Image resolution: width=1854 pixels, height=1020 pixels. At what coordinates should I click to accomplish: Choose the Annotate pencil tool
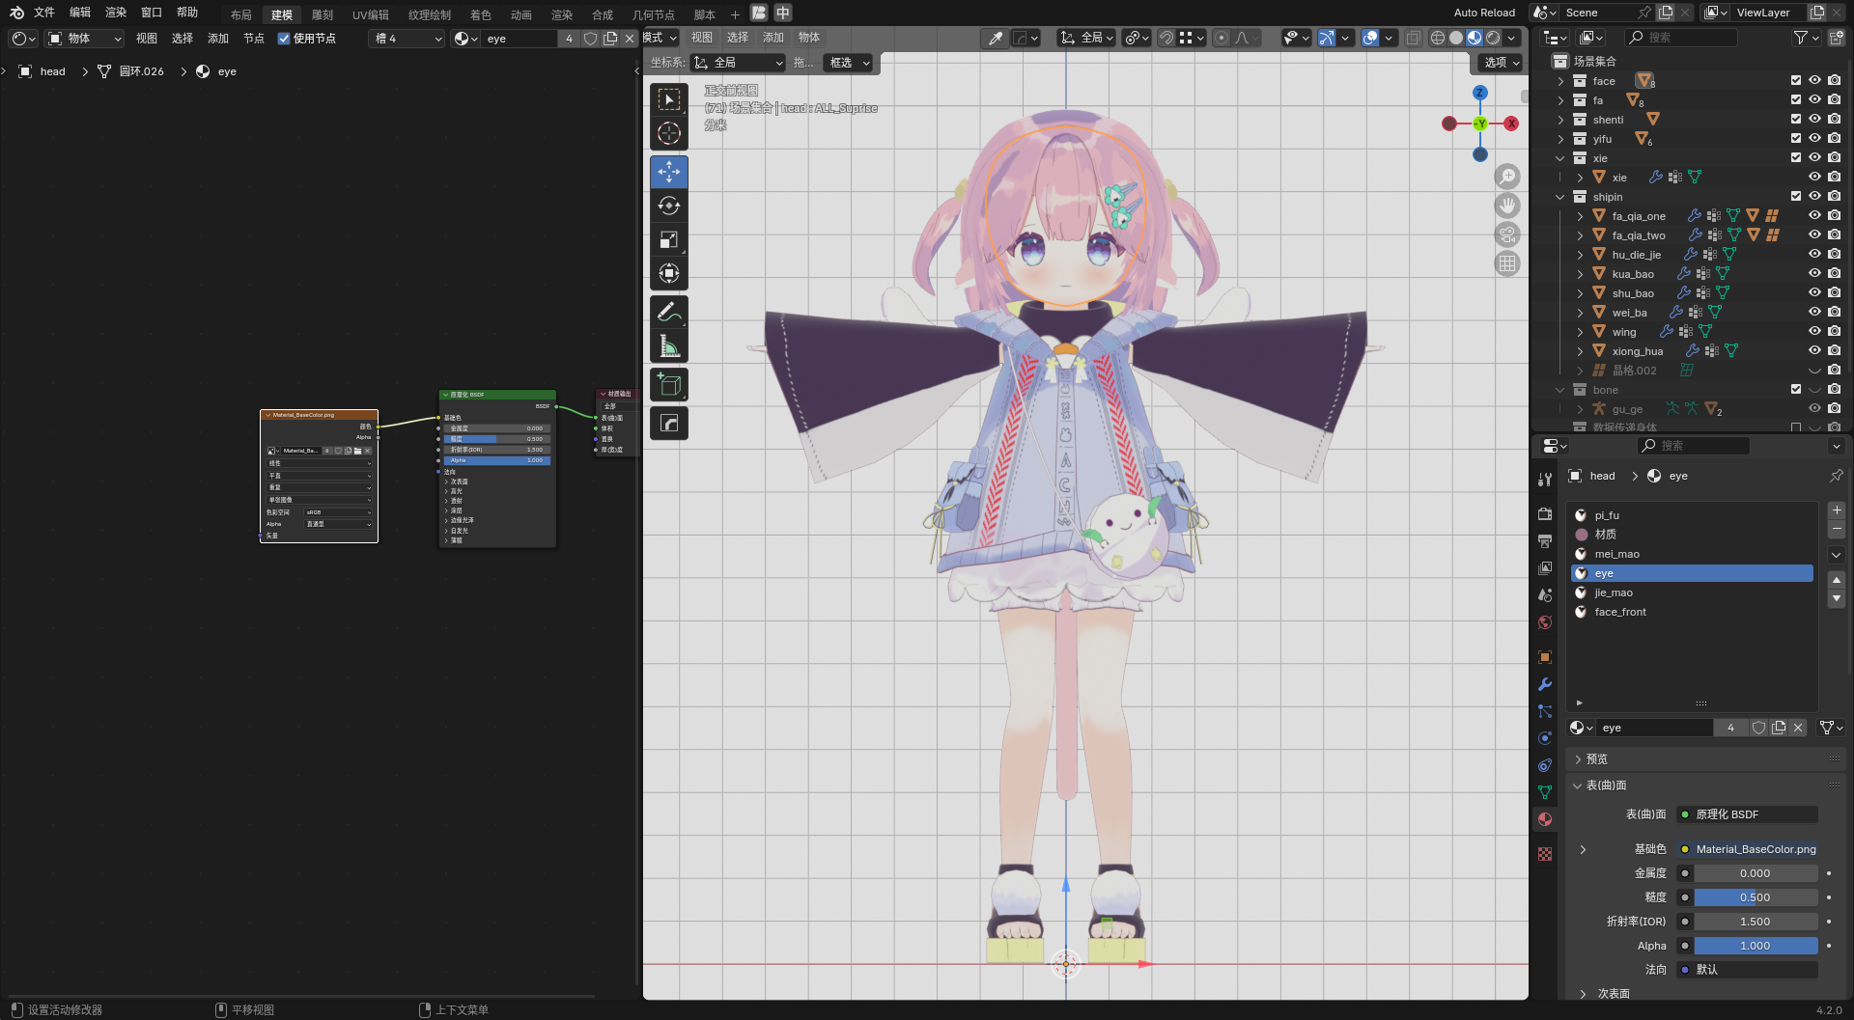click(x=668, y=312)
